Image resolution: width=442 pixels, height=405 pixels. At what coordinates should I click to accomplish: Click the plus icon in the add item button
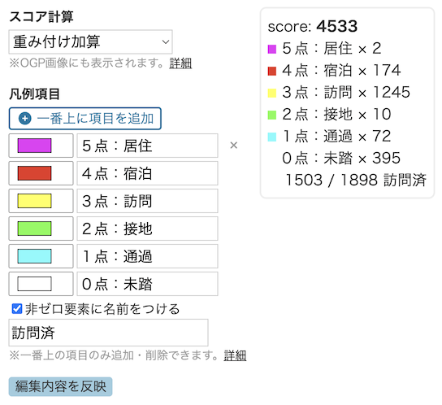[25, 118]
